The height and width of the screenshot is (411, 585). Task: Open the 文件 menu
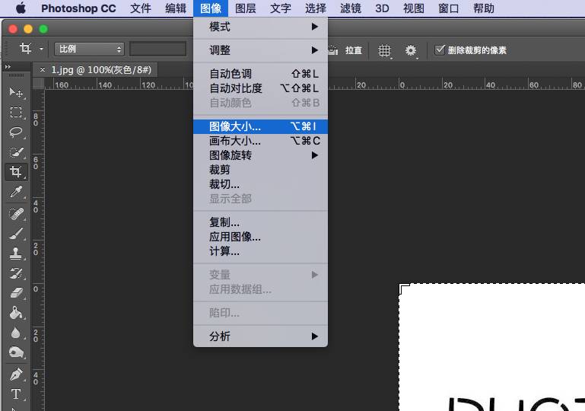tap(141, 8)
